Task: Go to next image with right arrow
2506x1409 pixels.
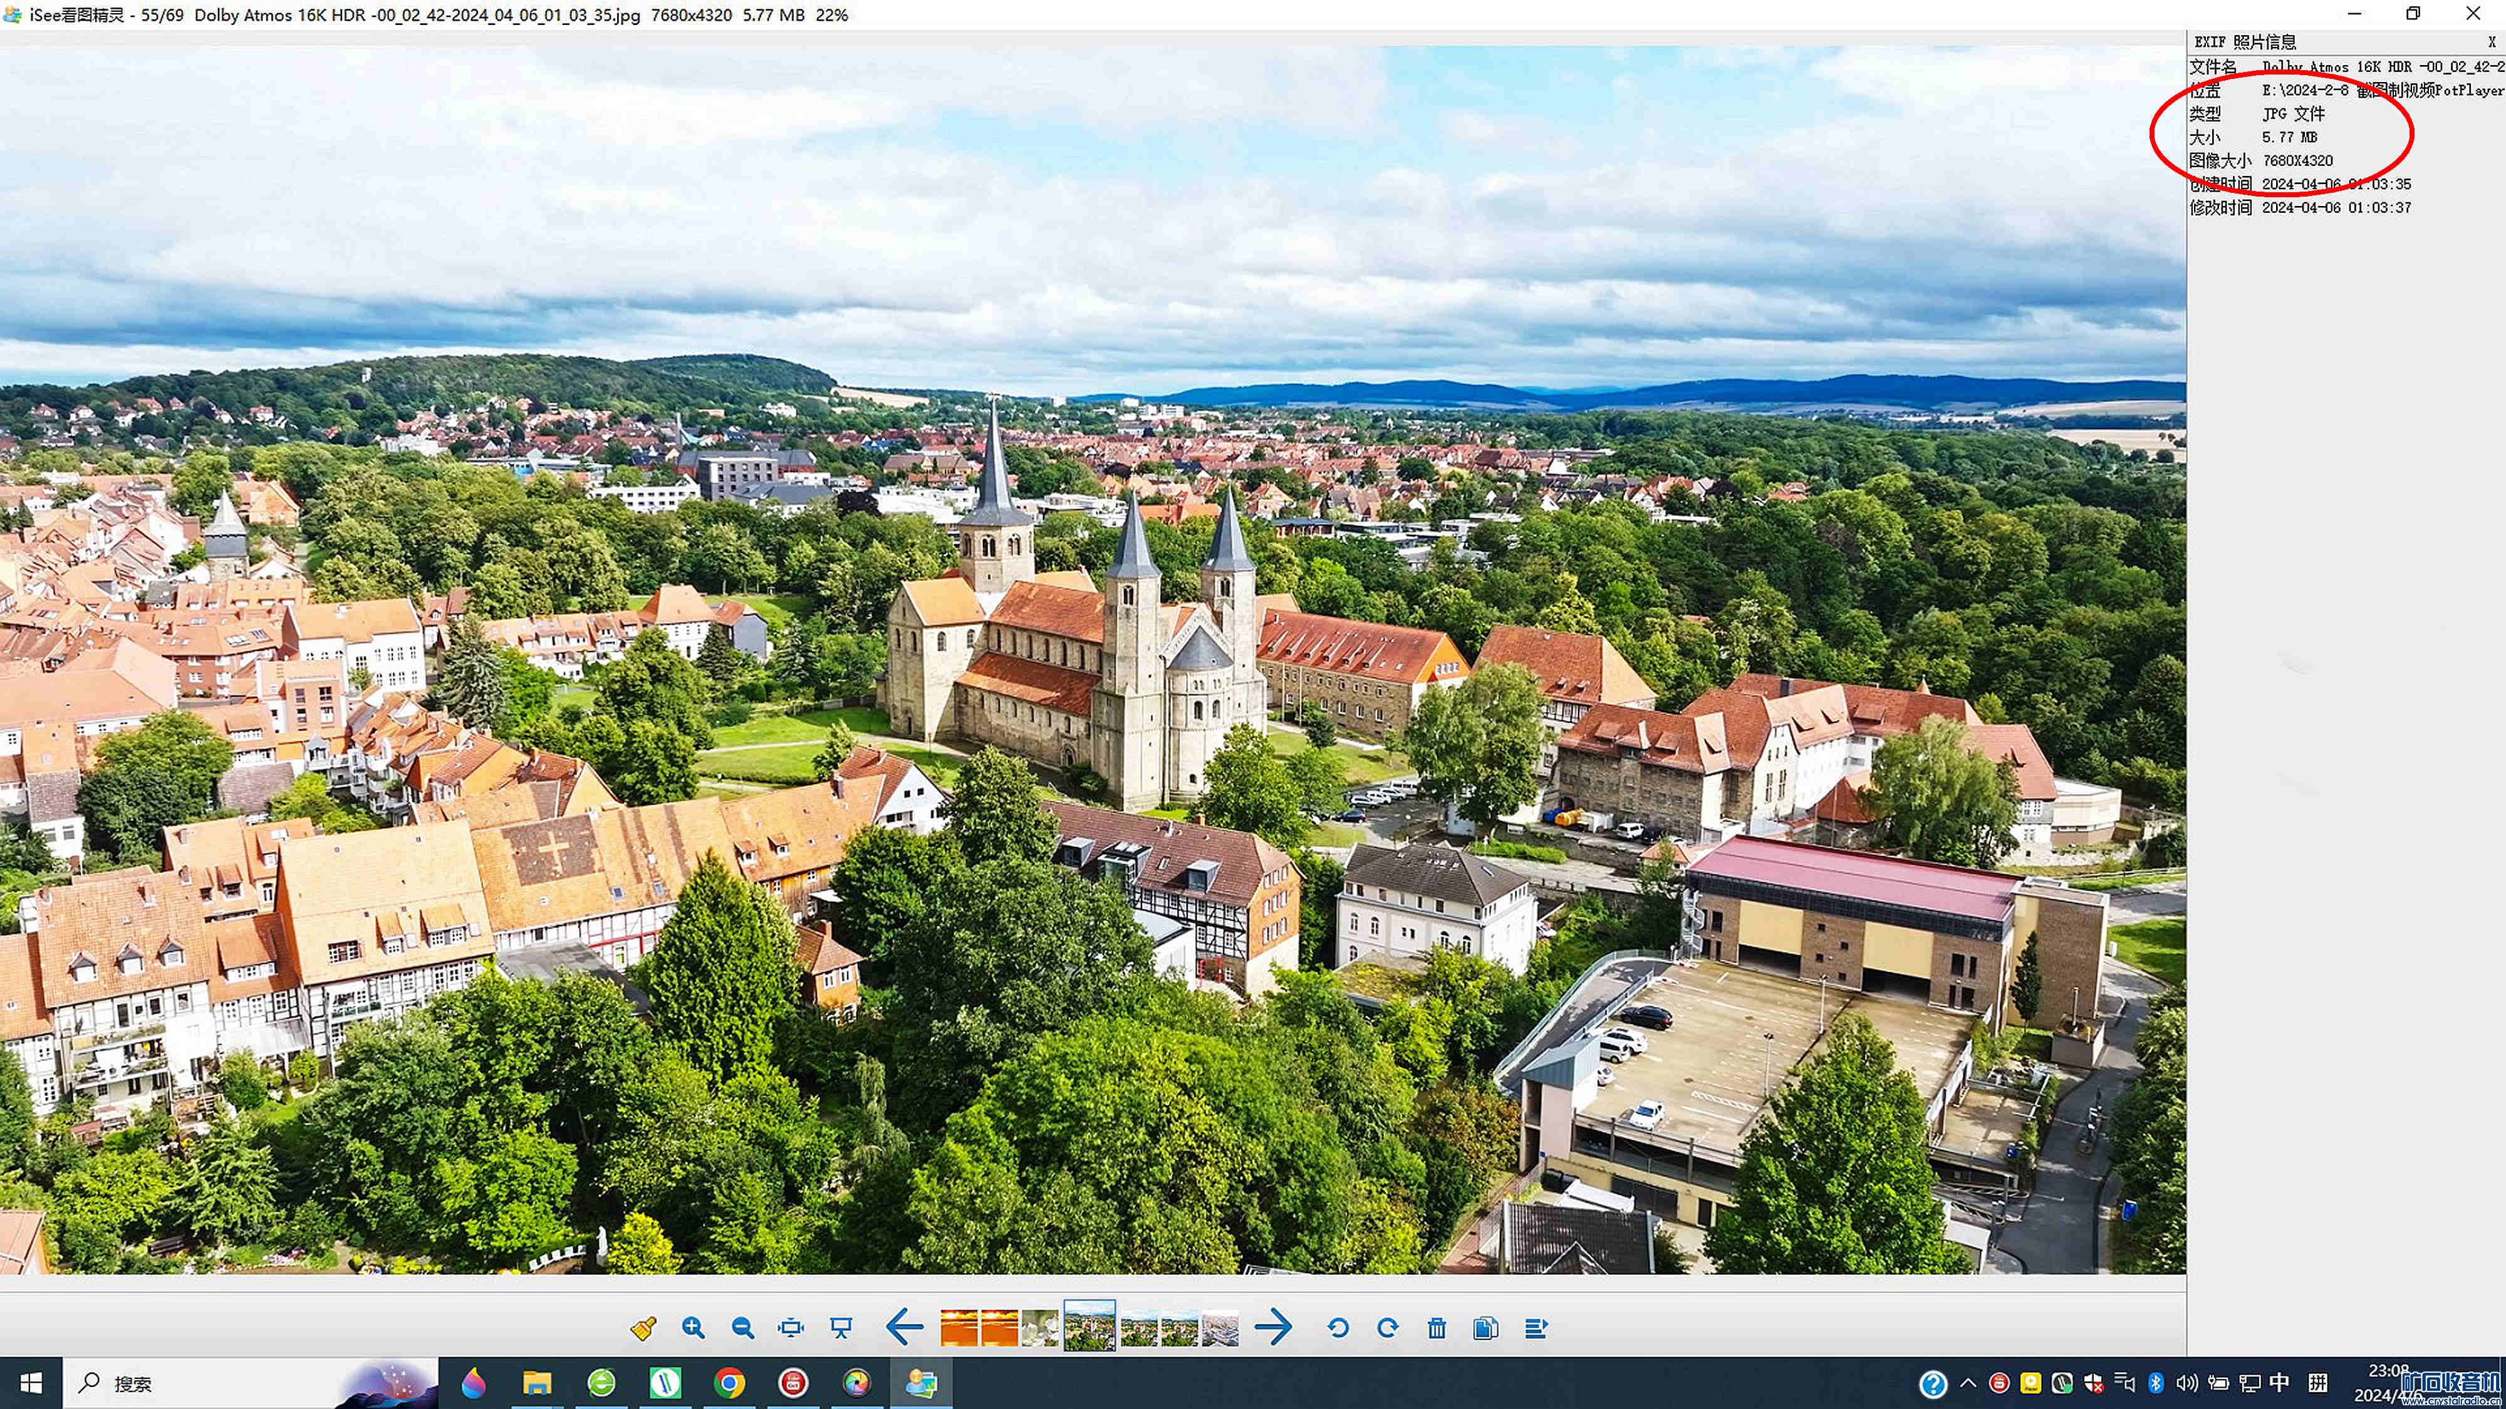Action: [1274, 1328]
